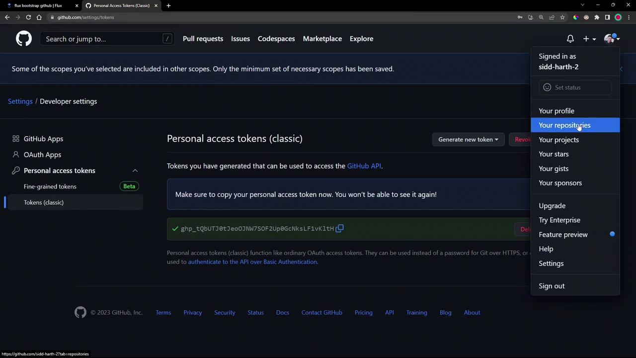Toggle the browser side panel icon

607,17
